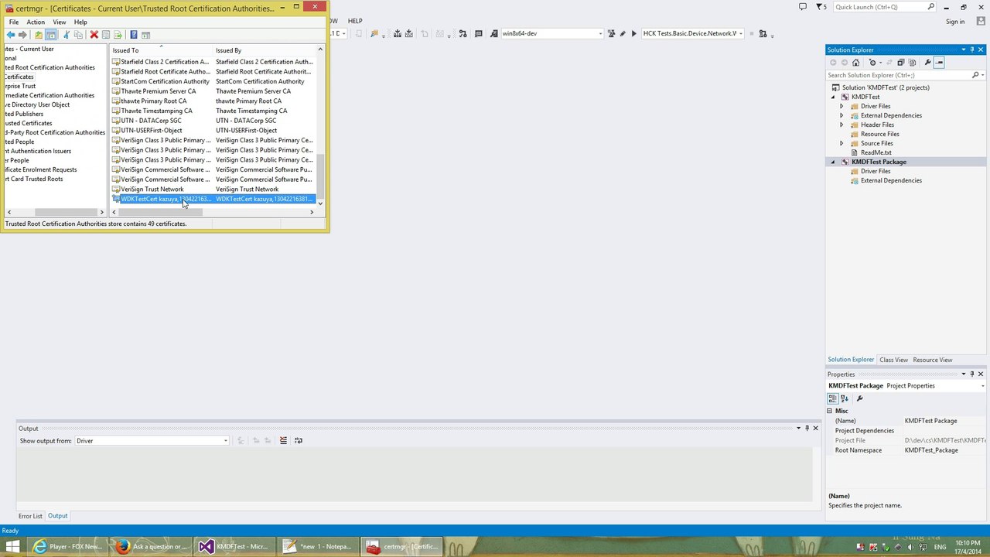Switch to the Error List tab
The height and width of the screenshot is (557, 990).
31,516
